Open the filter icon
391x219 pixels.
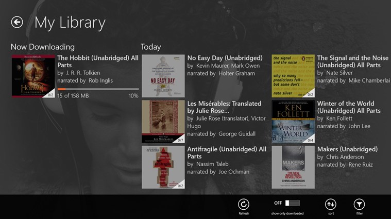(x=359, y=204)
